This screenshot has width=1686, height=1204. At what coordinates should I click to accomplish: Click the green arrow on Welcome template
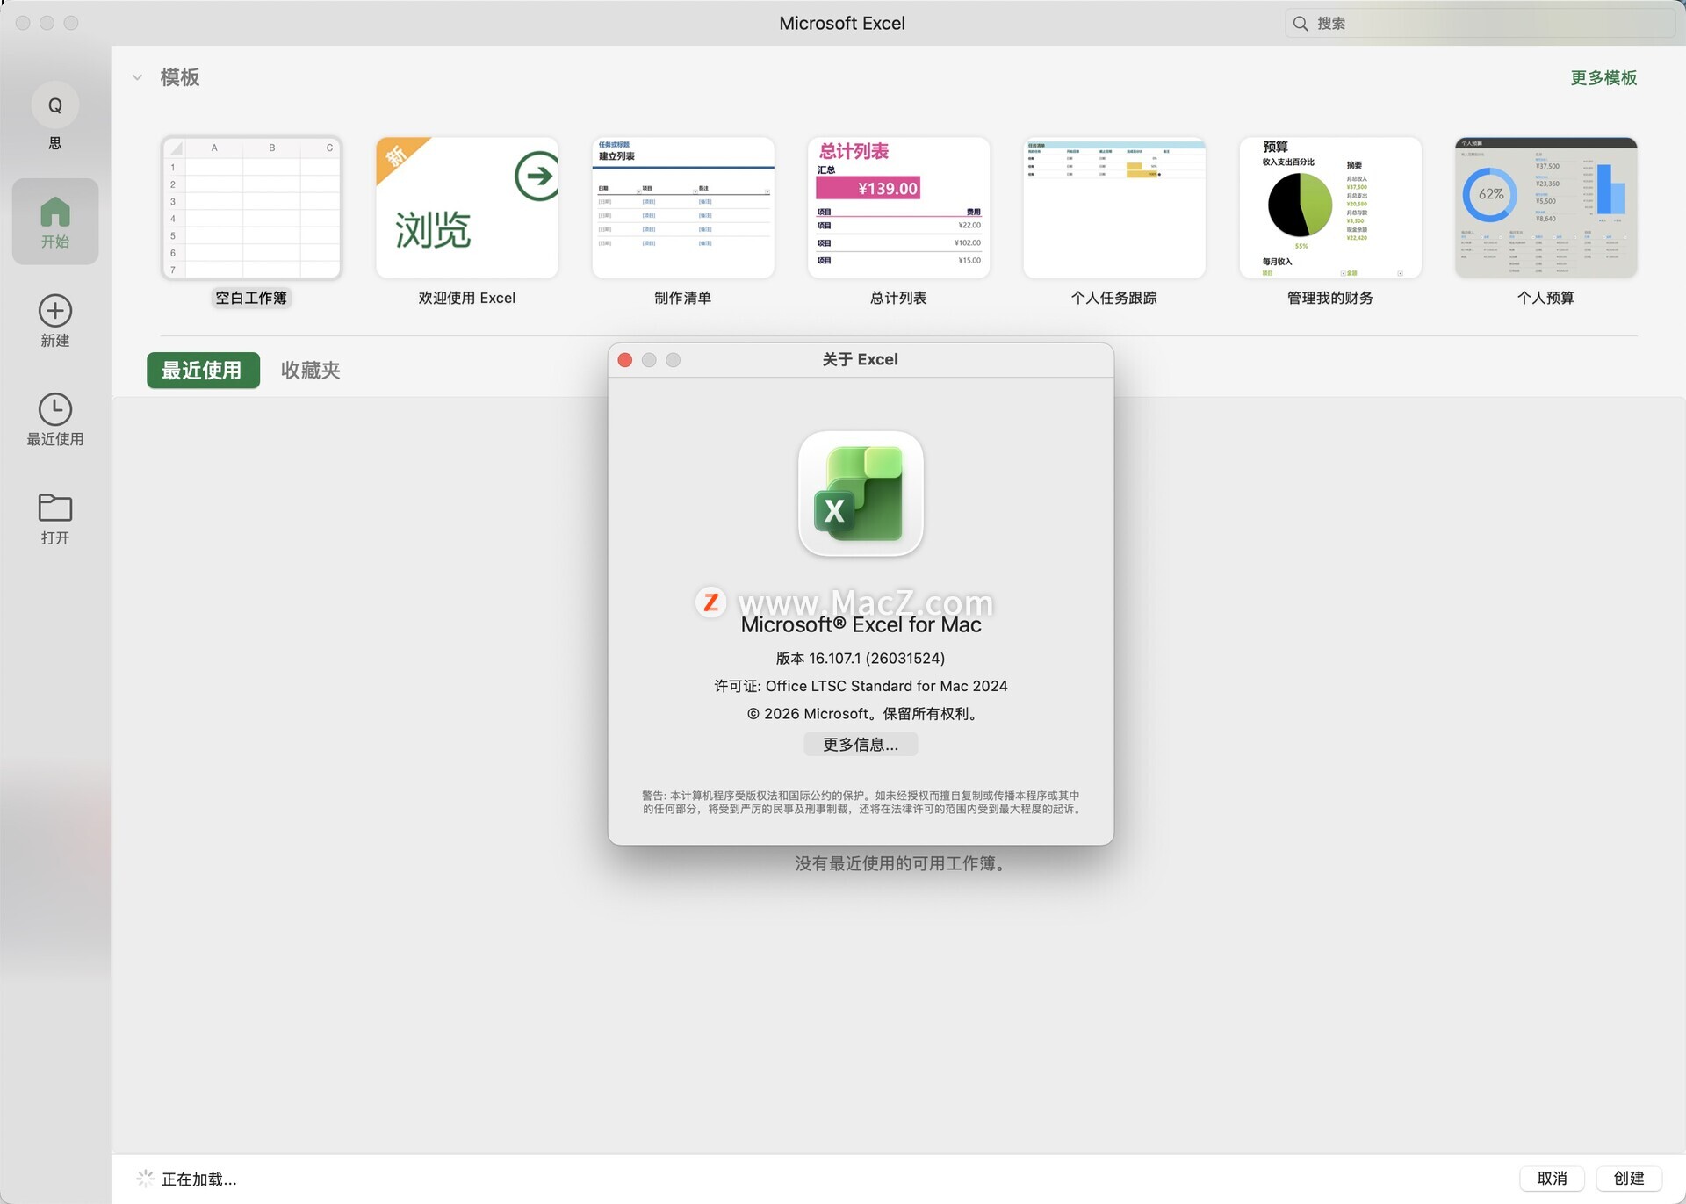(536, 176)
